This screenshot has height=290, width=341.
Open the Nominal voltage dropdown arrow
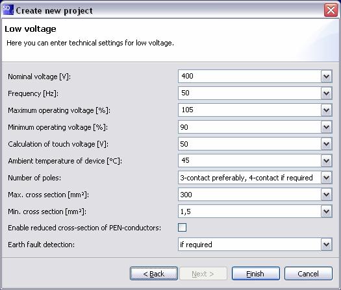click(x=327, y=77)
